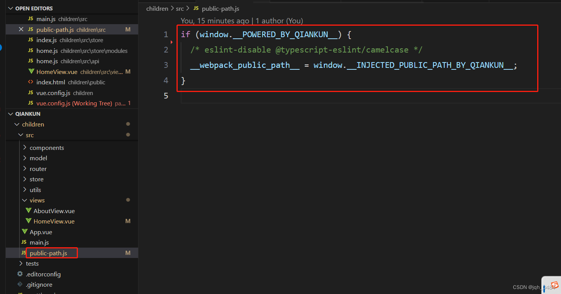Screen dimensions: 561x294
Task: Click the JS icon next to main.js
Action: click(x=23, y=242)
